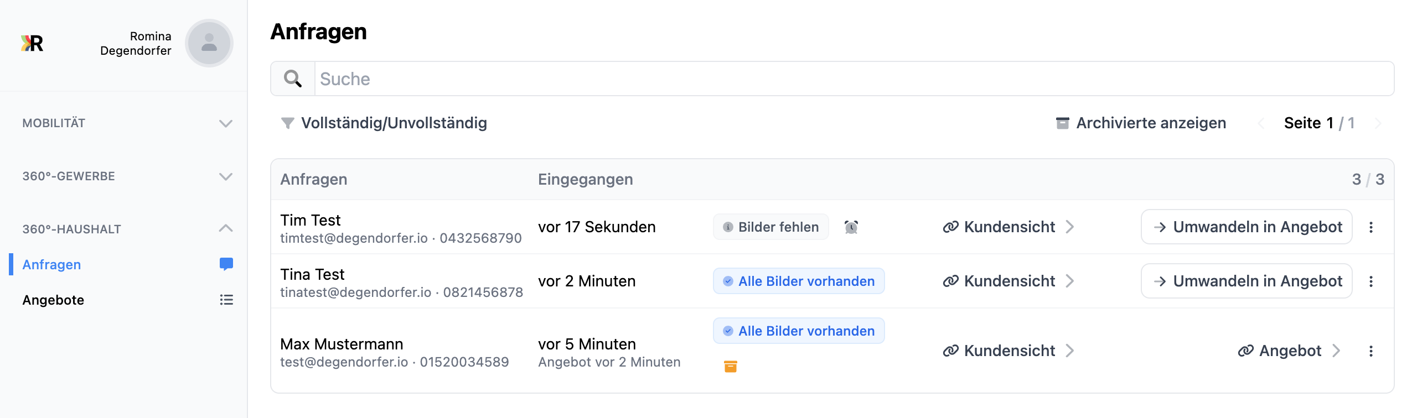Viewport: 1417px width, 418px height.
Task: Open the Angebot link for Max Mustermann
Action: point(1290,351)
